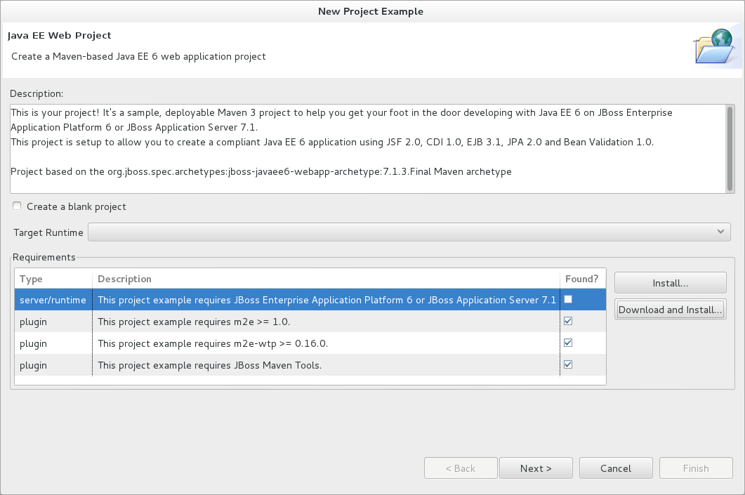Select the 'requires m2e-wtp >= 0.16.0' row
The height and width of the screenshot is (495, 745).
(310, 343)
